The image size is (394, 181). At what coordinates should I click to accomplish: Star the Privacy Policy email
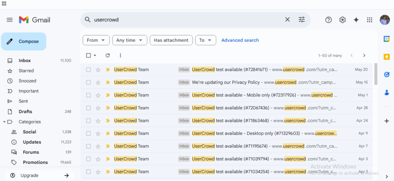coord(98,82)
